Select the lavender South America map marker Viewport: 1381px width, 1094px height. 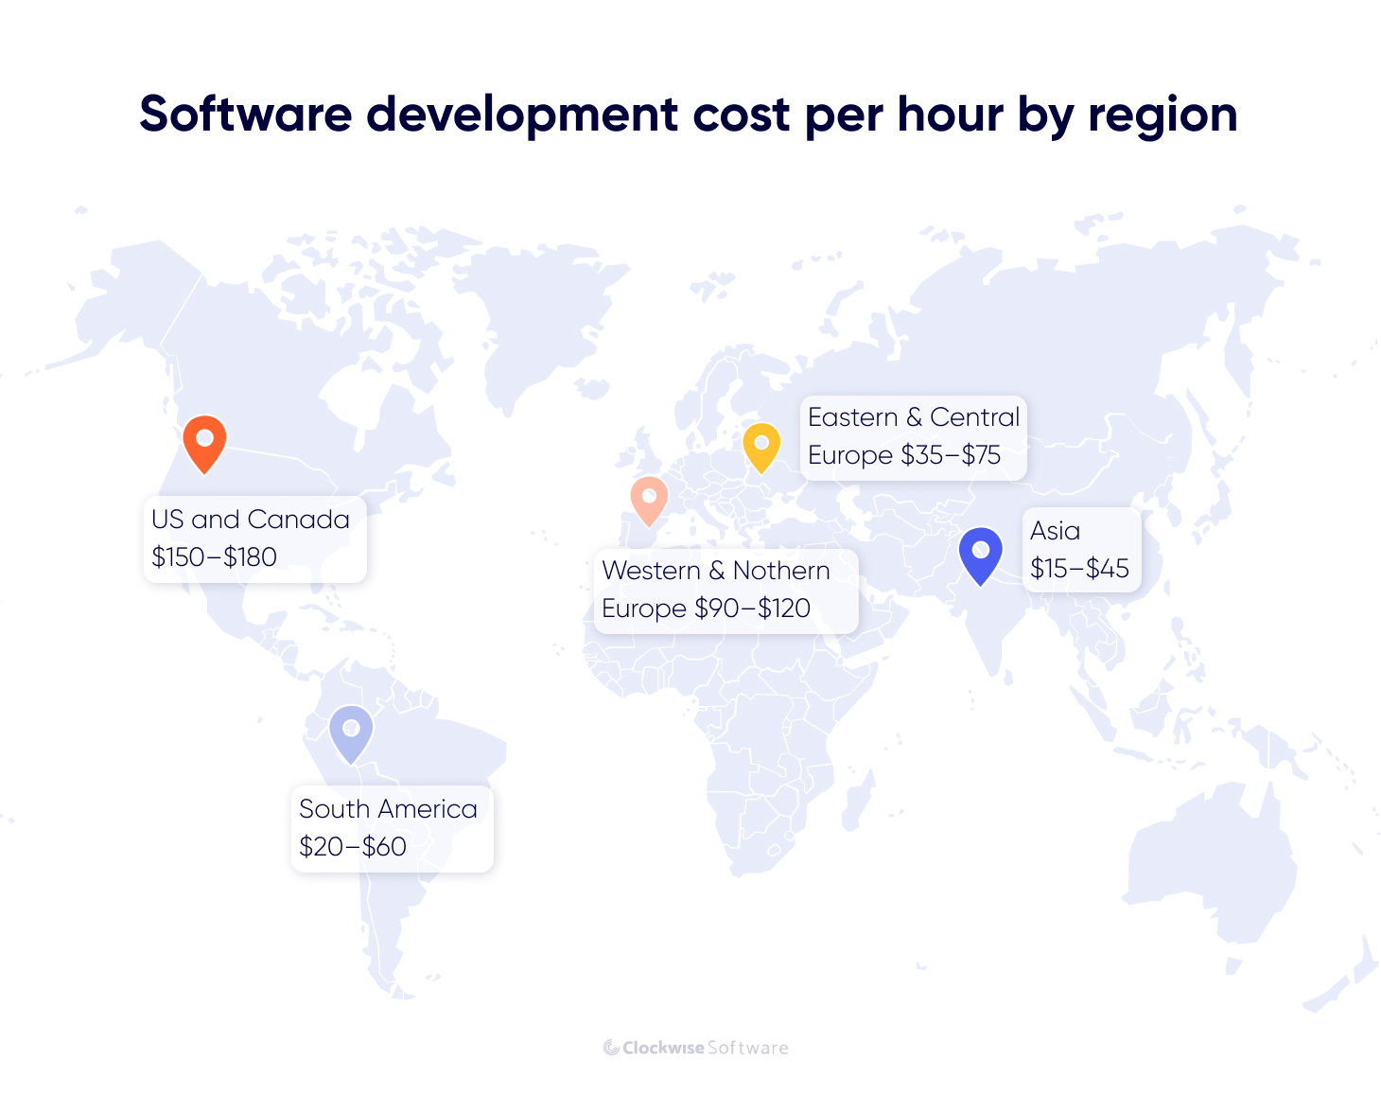point(351,732)
